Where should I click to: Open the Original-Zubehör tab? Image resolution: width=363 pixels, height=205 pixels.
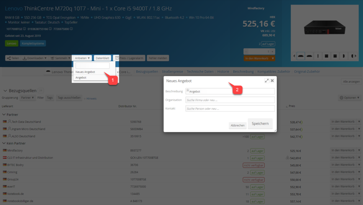307,71
